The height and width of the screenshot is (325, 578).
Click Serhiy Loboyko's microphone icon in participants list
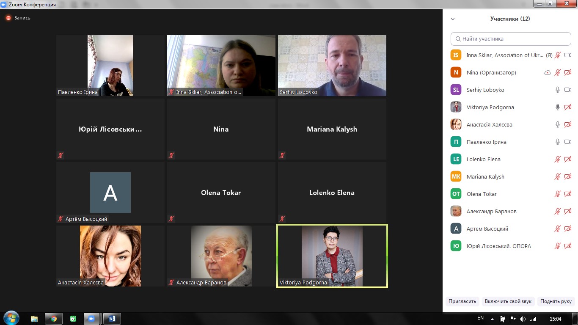coord(558,90)
